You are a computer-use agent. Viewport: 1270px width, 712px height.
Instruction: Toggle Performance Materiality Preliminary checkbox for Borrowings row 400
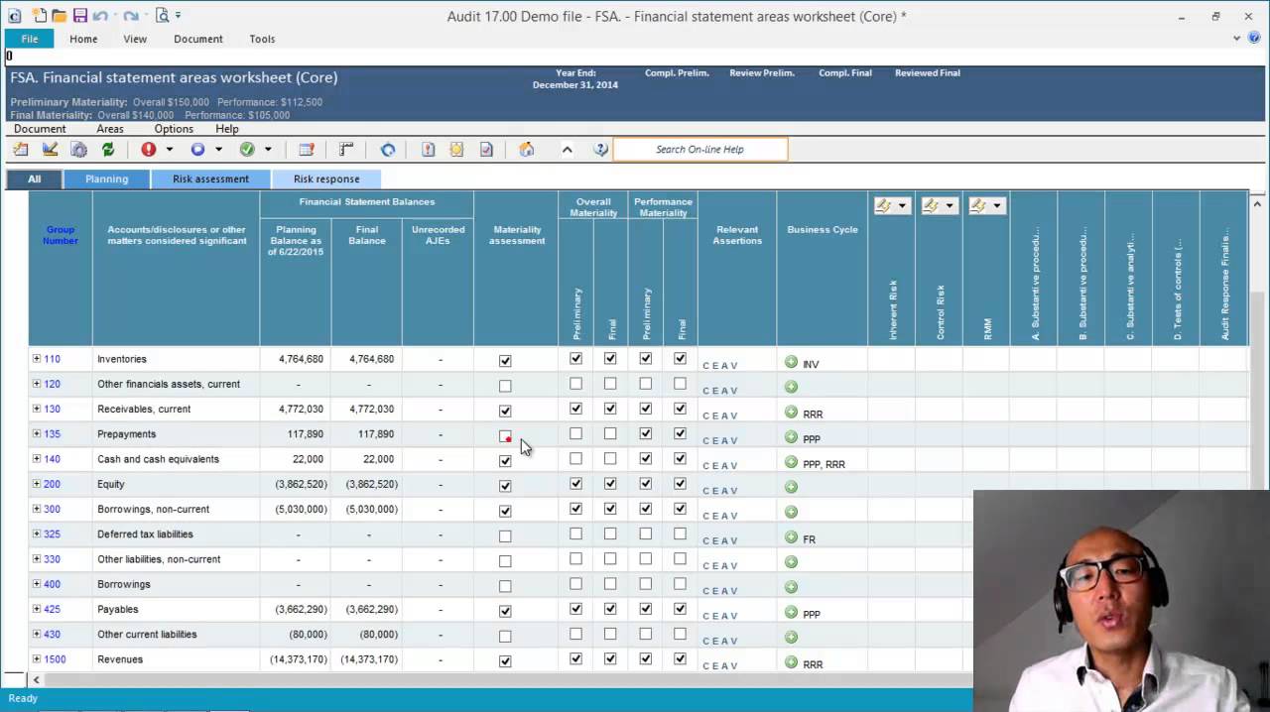coord(646,584)
